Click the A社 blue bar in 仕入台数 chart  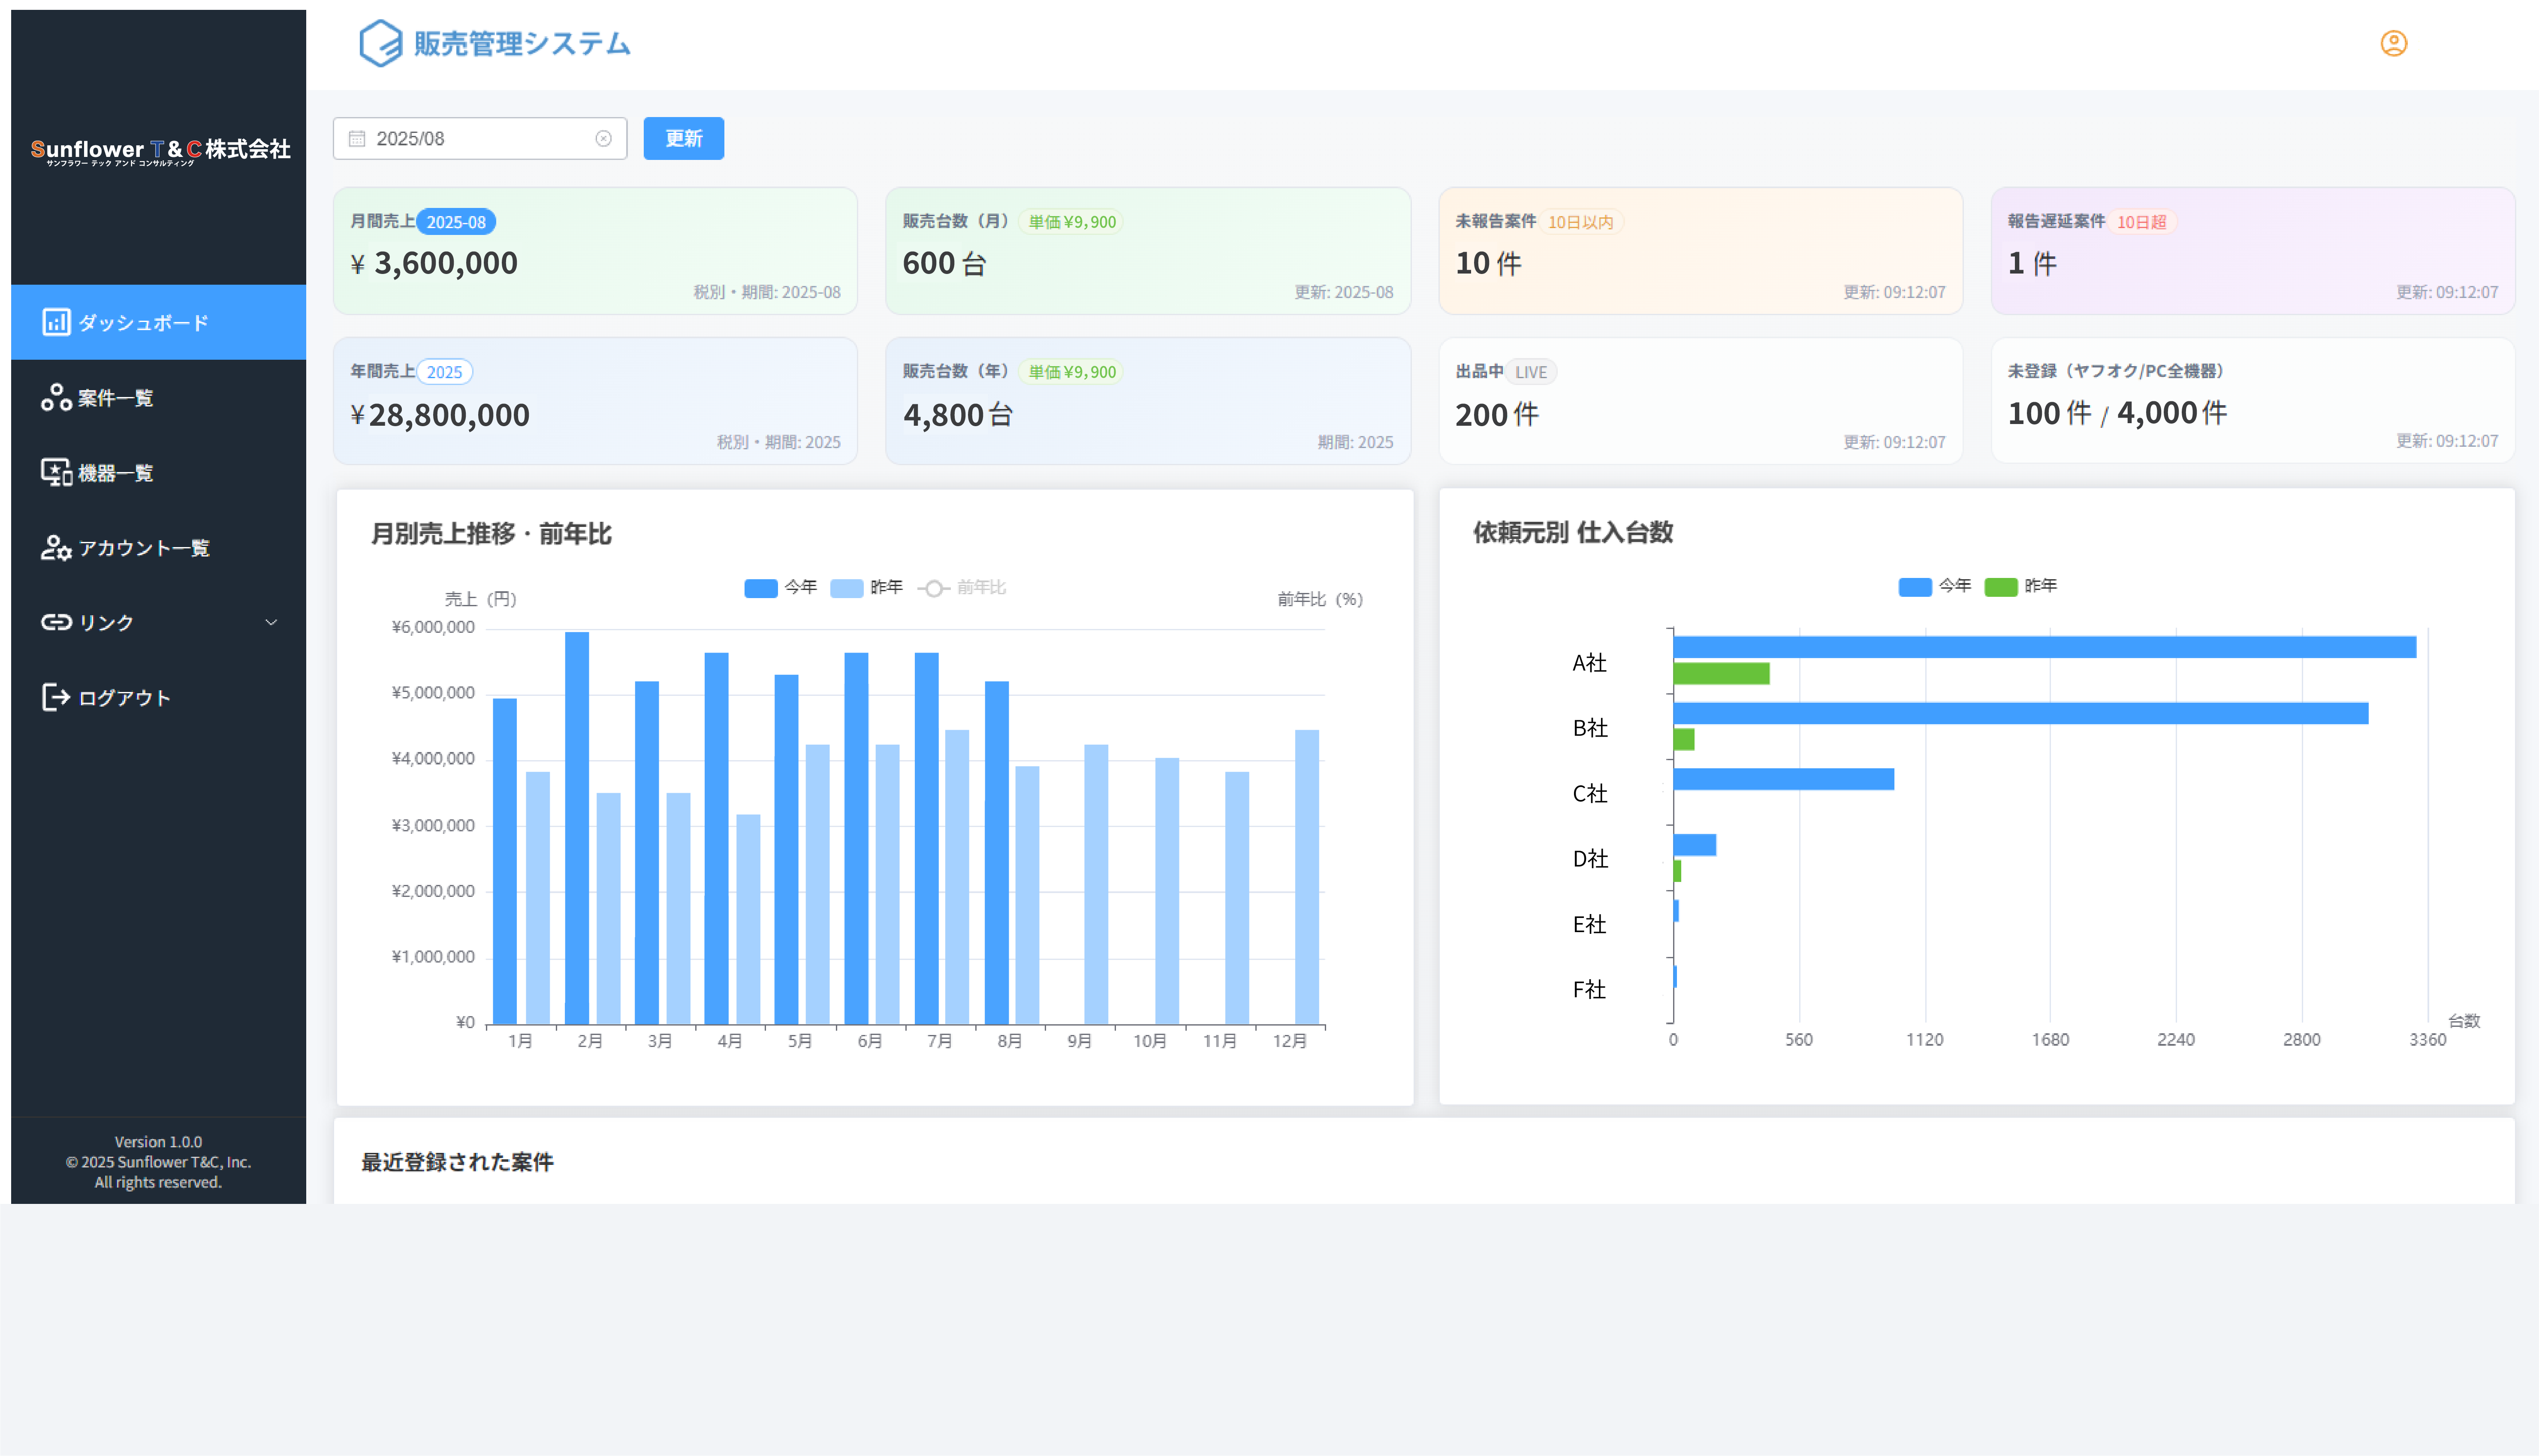[2044, 647]
